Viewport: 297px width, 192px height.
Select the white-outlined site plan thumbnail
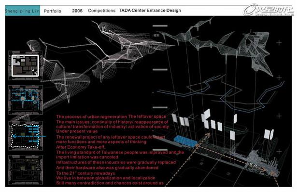[x=26, y=65]
